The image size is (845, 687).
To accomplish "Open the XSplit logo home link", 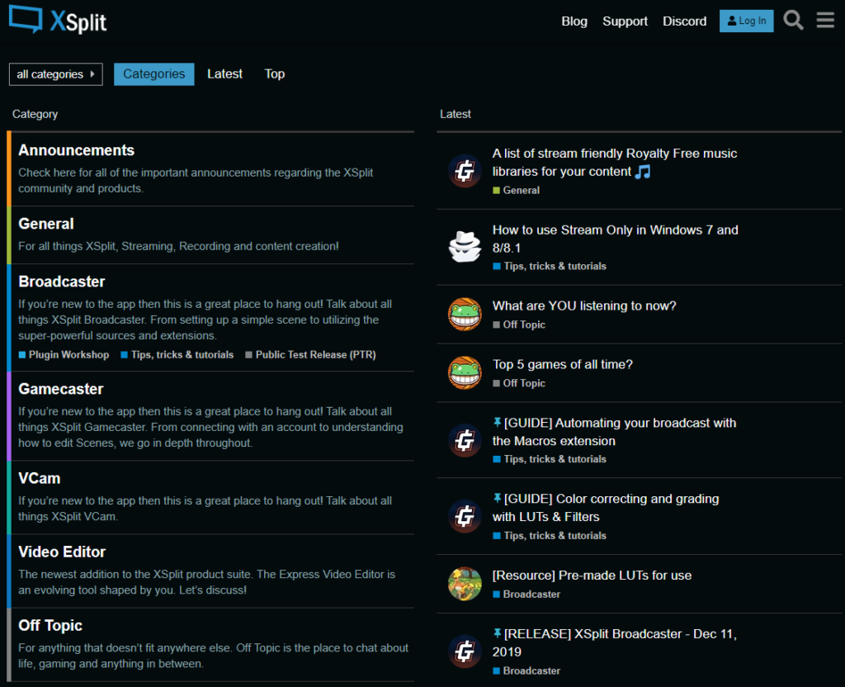I will click(x=58, y=20).
